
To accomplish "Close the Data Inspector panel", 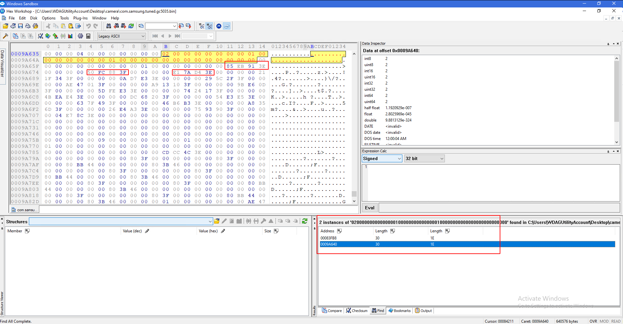I will click(618, 43).
